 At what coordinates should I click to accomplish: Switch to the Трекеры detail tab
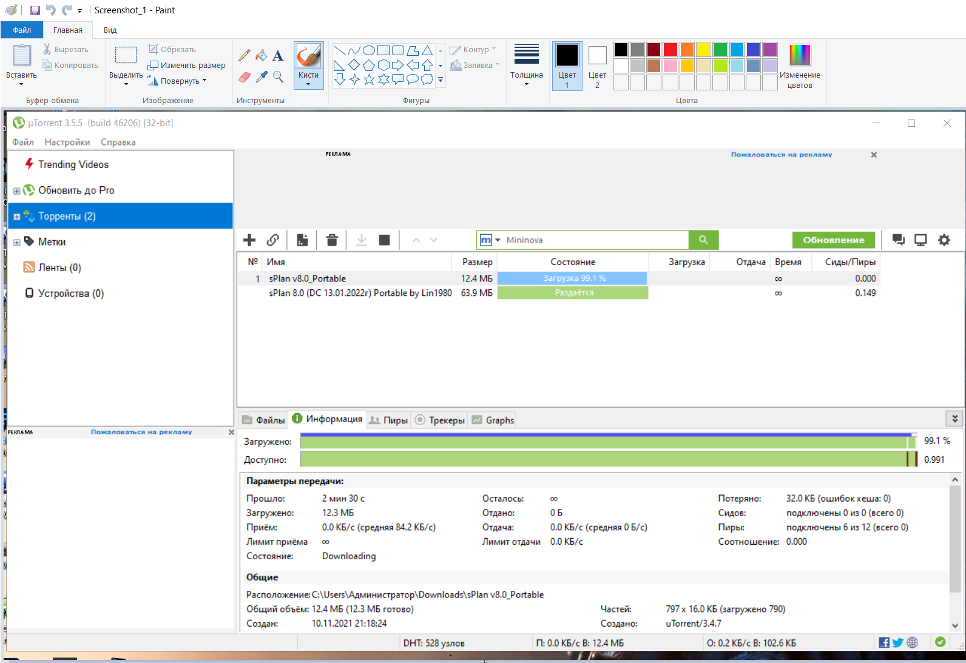point(440,420)
